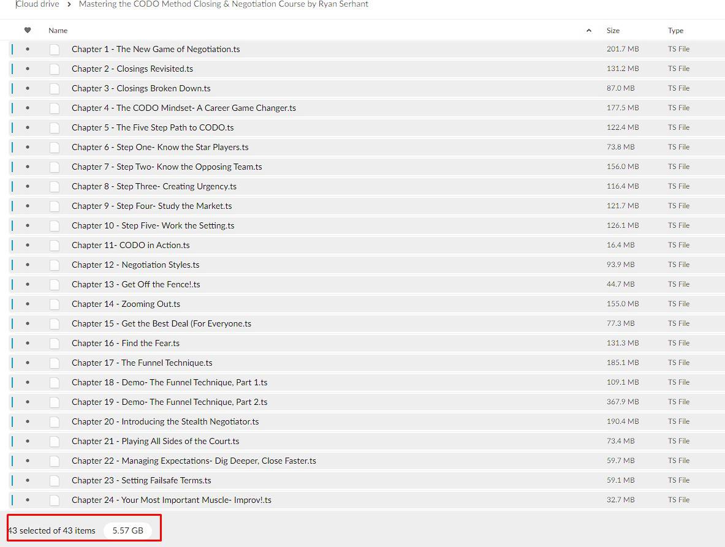Sort files by the Size column header
This screenshot has height=547, width=725.
click(x=613, y=31)
